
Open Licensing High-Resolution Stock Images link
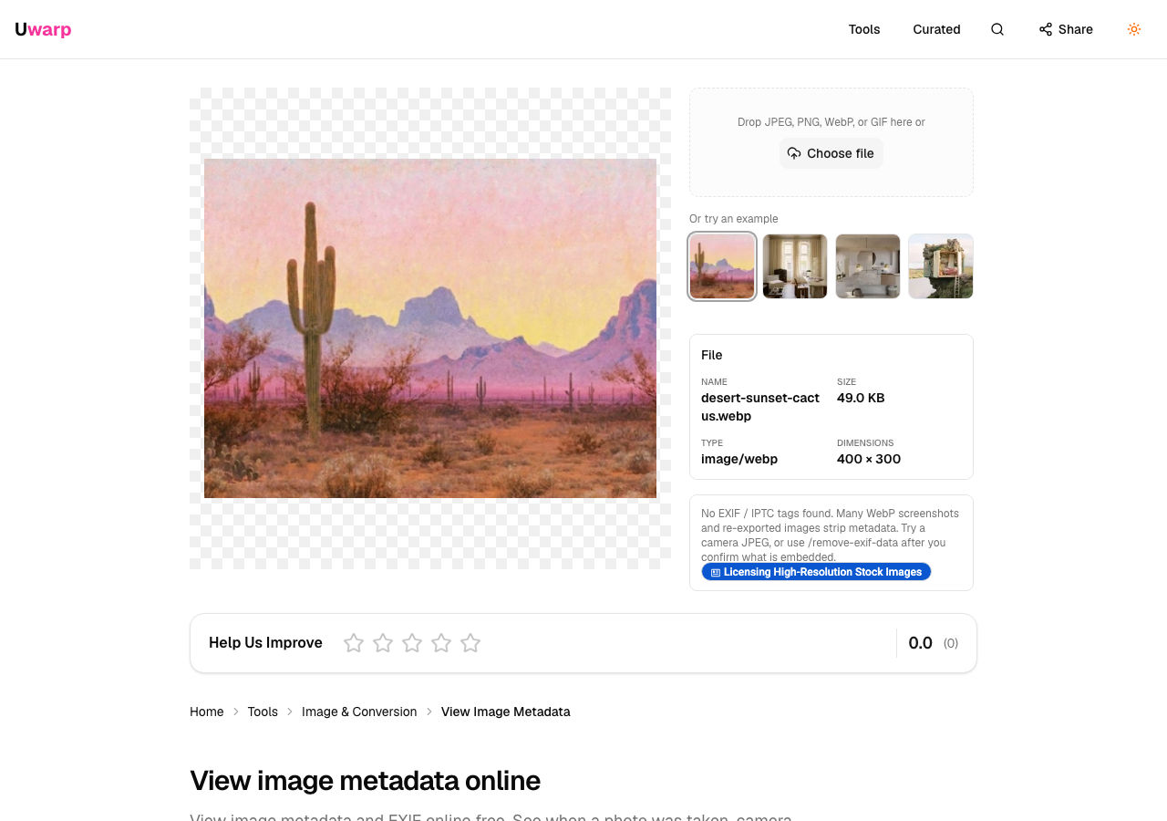(x=816, y=572)
